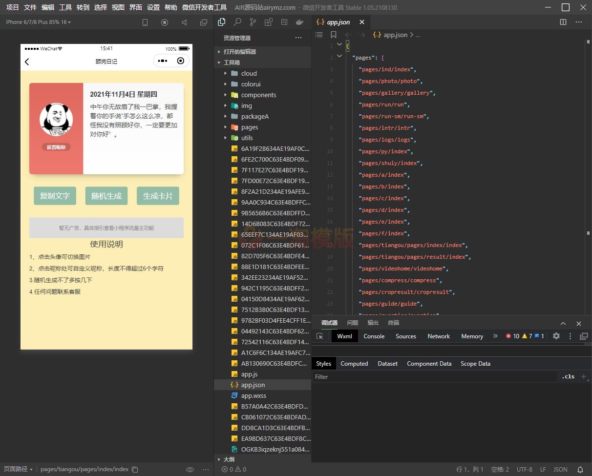Click the 随机生成 button

click(x=106, y=196)
